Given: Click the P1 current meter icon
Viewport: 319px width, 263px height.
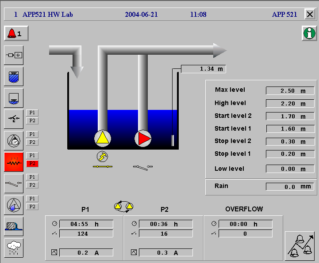Looking at the screenshot, I should click(54, 252).
